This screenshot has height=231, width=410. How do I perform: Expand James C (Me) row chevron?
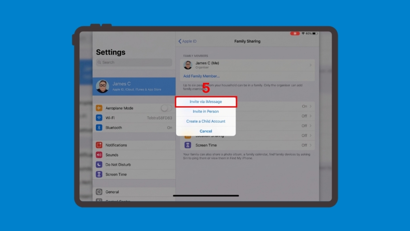click(311, 65)
